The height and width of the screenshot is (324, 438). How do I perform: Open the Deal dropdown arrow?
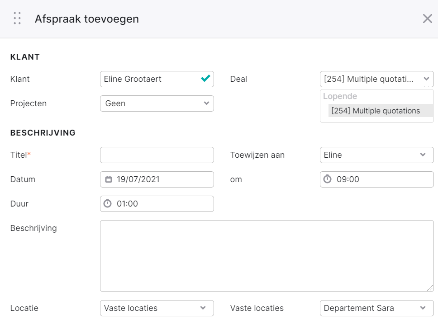coord(426,79)
